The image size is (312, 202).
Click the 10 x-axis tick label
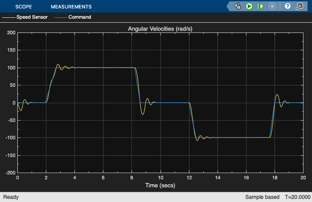(x=160, y=178)
